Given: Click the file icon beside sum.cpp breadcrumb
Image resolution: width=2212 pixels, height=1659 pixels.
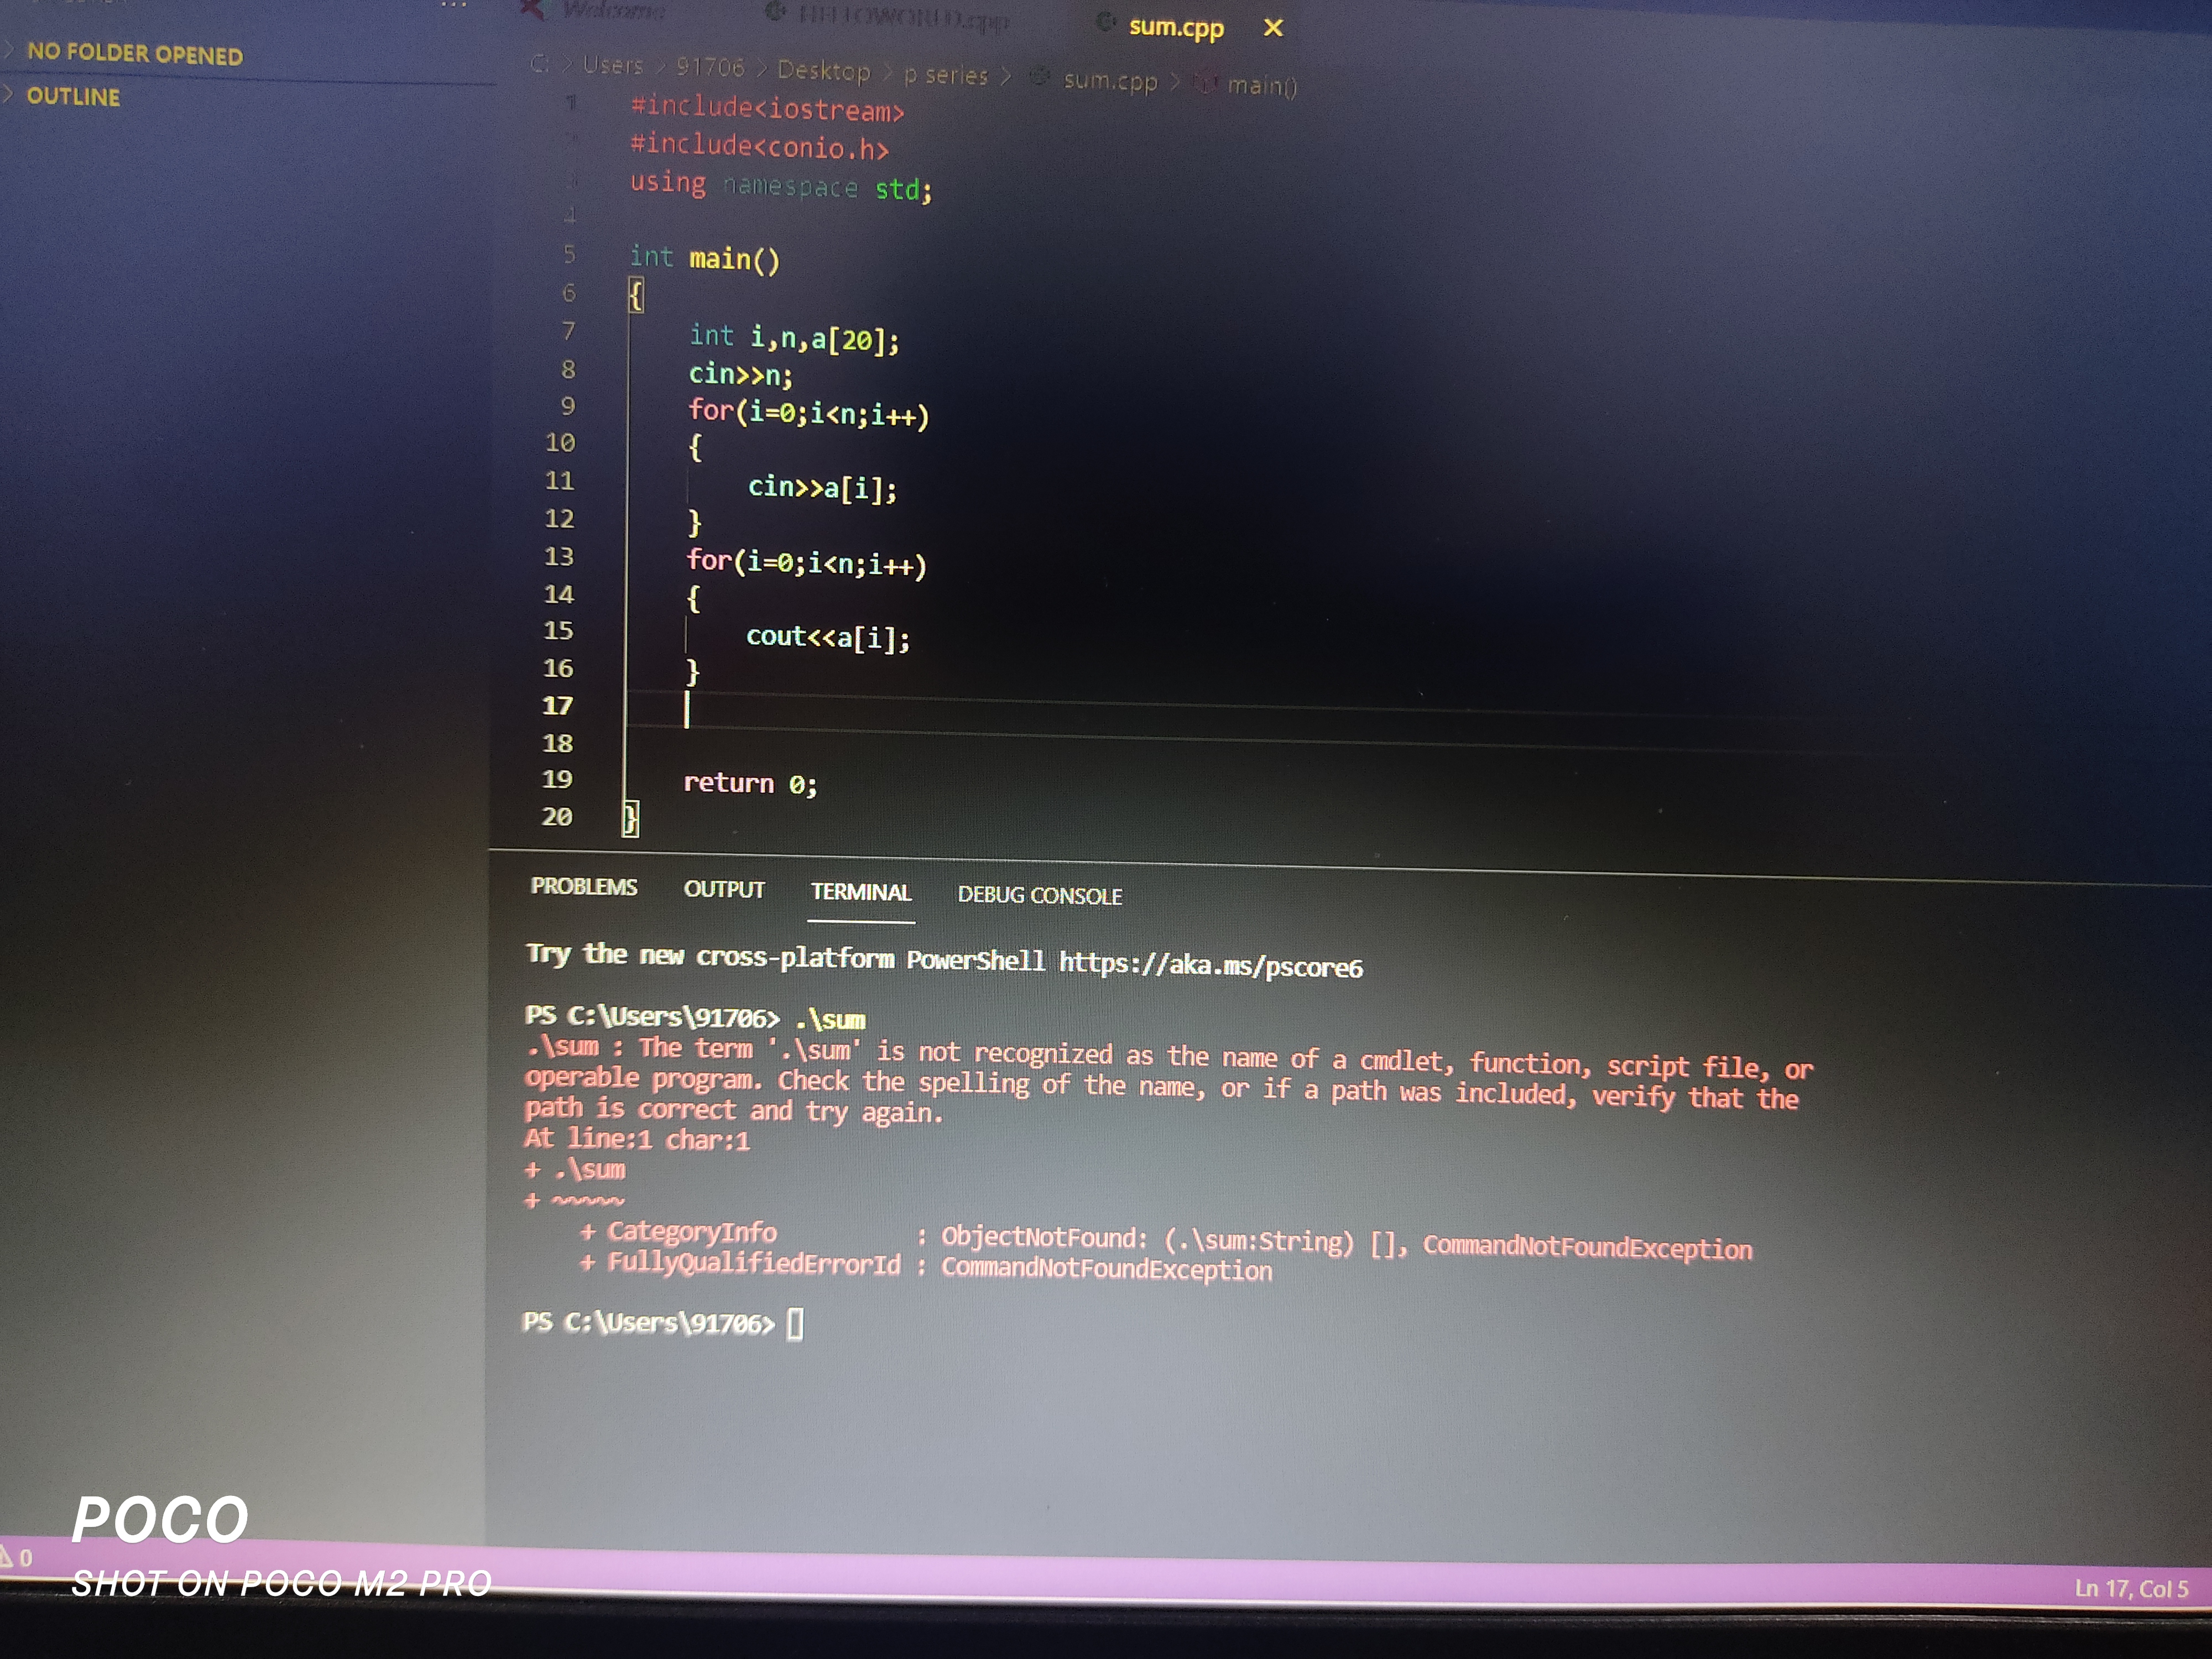Looking at the screenshot, I should click(x=1040, y=77).
